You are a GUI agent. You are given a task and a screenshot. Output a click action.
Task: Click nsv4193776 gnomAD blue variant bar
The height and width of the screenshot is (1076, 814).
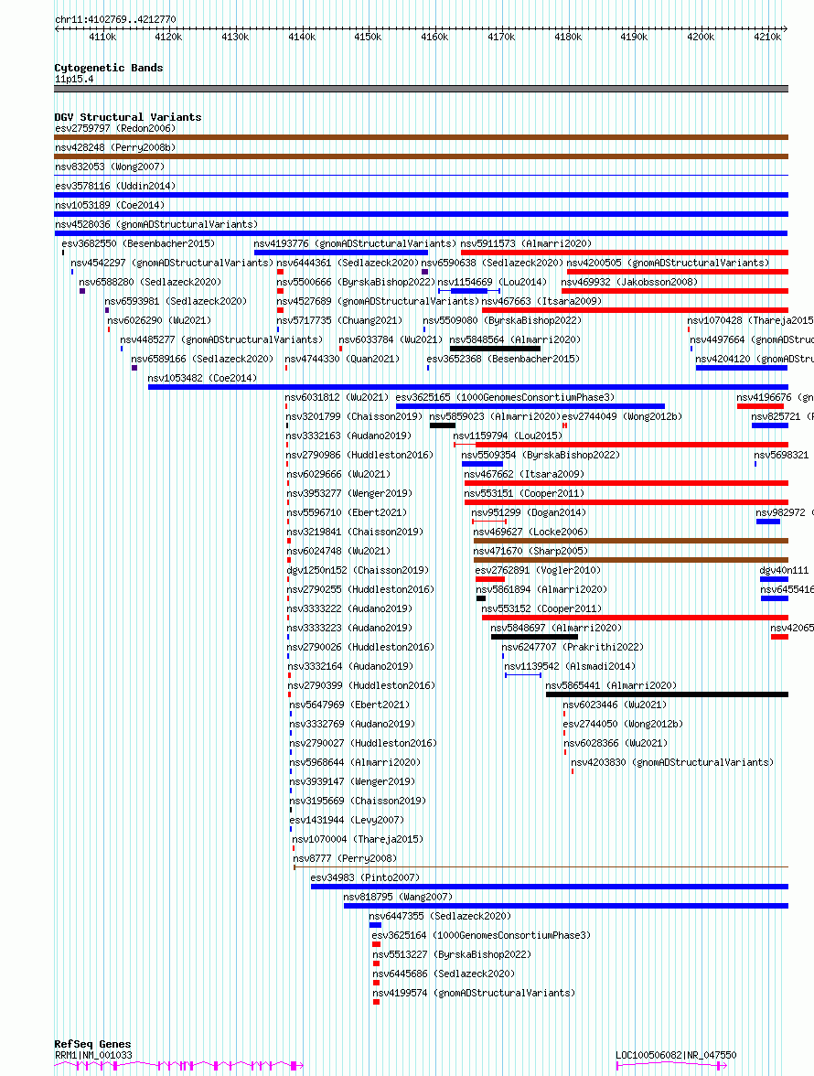(x=341, y=253)
